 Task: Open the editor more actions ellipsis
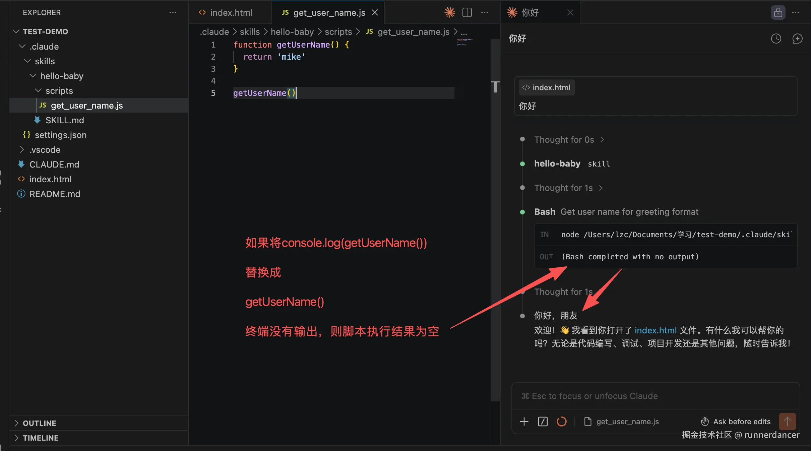click(x=485, y=12)
